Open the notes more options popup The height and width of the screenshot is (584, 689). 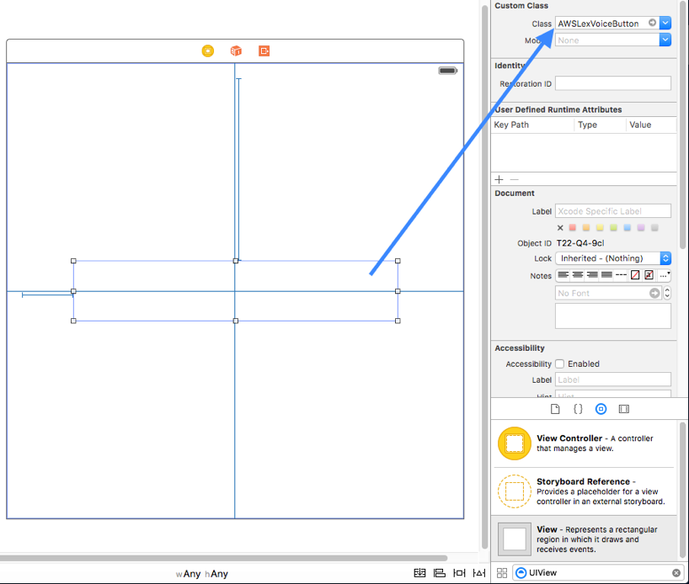(x=665, y=275)
